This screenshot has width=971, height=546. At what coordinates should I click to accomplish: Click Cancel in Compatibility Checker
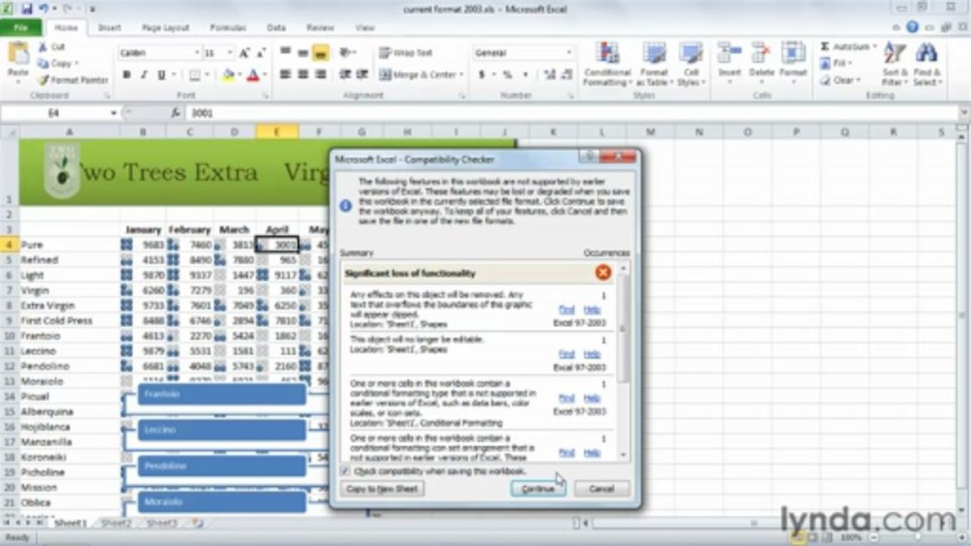pos(601,489)
